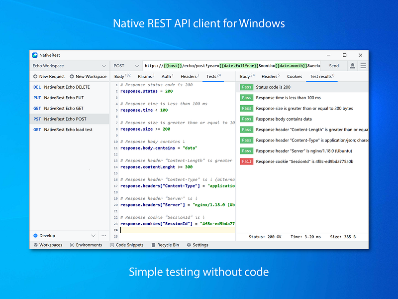Open Workspaces in bottom bar
Screen dimensions: 398x299
(48, 245)
